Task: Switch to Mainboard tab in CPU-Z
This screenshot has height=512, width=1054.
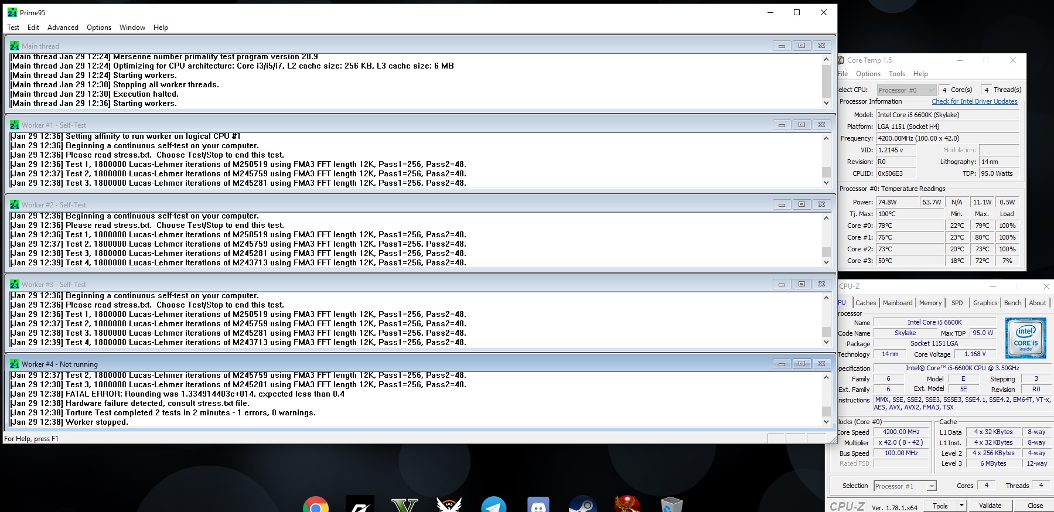Action: [x=898, y=303]
